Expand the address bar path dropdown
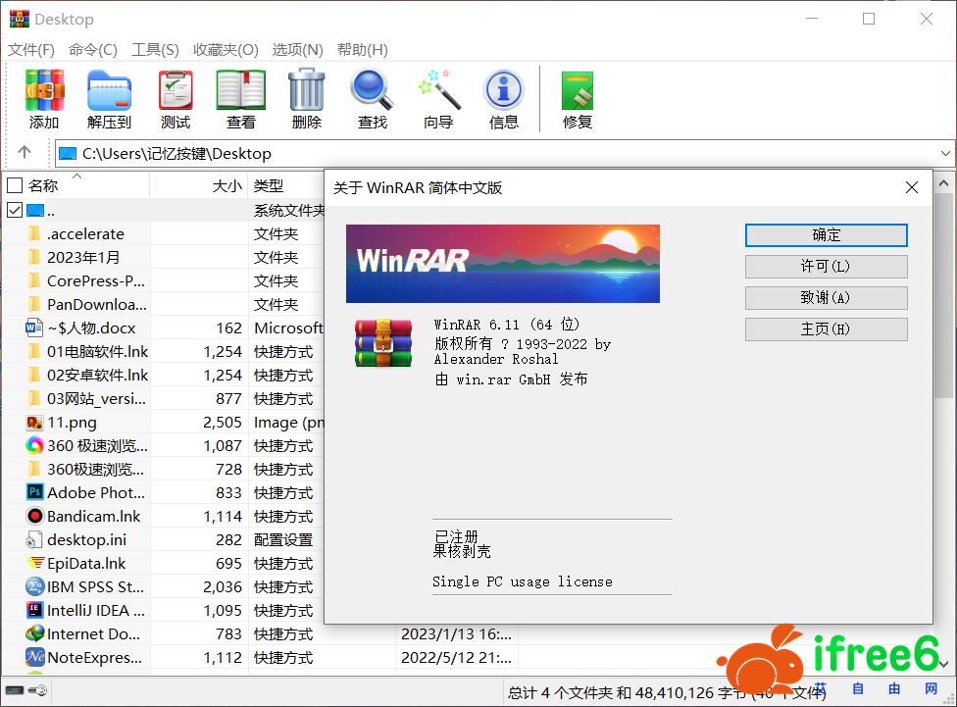Image resolution: width=957 pixels, height=707 pixels. (x=945, y=154)
